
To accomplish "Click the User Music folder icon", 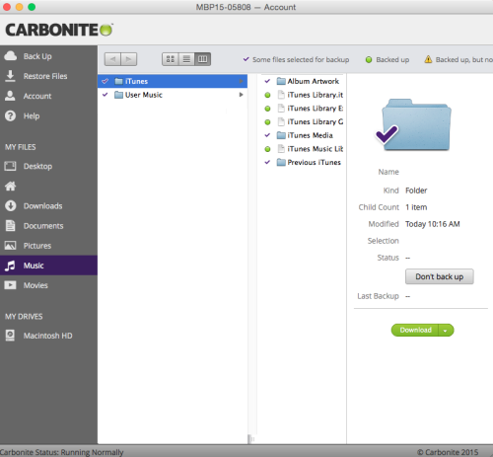I will [118, 95].
